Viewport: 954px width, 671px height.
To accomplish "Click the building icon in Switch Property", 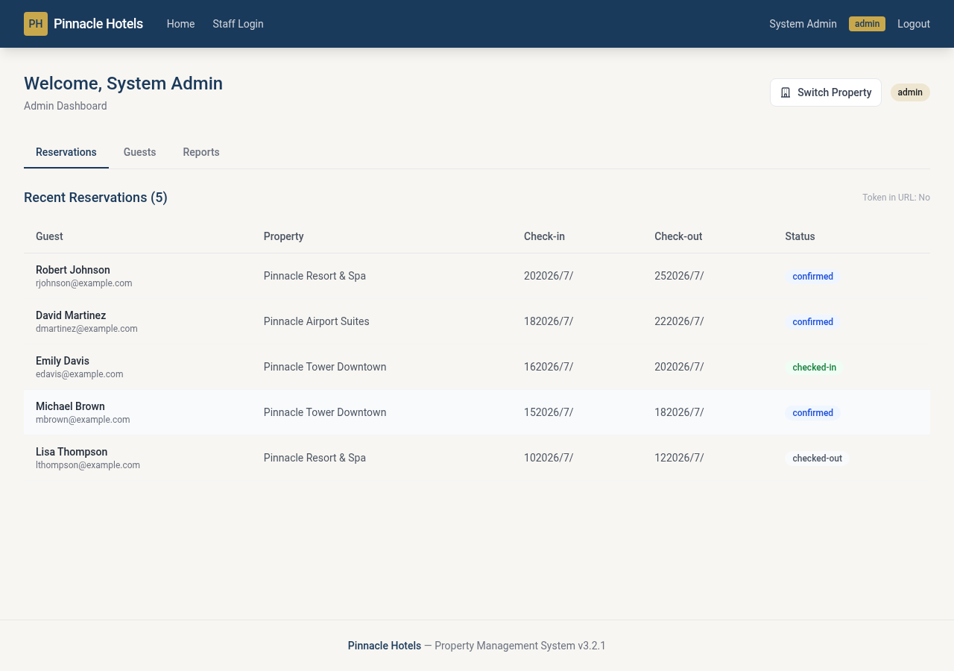I will 786,92.
